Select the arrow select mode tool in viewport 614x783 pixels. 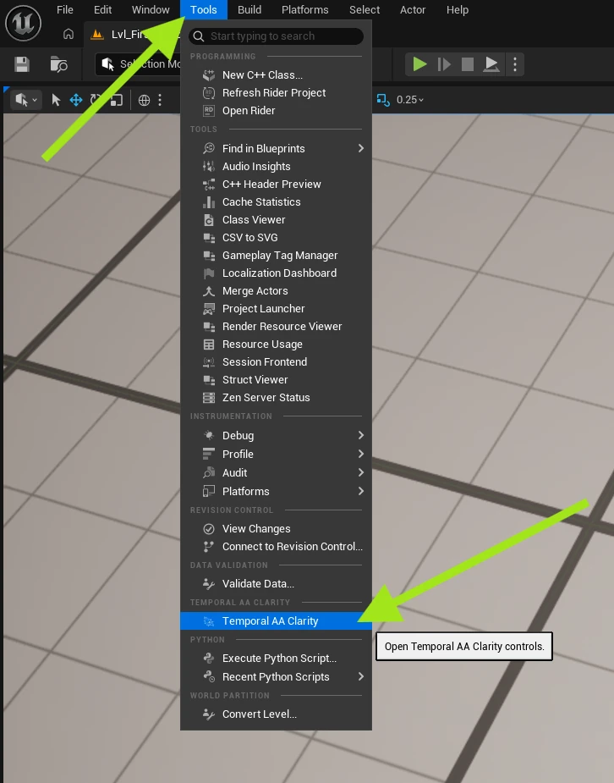(x=56, y=100)
